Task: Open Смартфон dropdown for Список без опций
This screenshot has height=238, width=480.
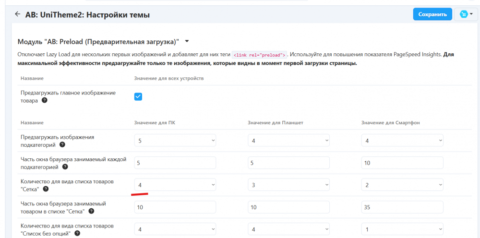Action: tap(402, 229)
